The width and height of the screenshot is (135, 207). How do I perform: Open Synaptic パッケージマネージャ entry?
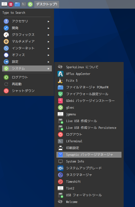[x=89, y=155]
